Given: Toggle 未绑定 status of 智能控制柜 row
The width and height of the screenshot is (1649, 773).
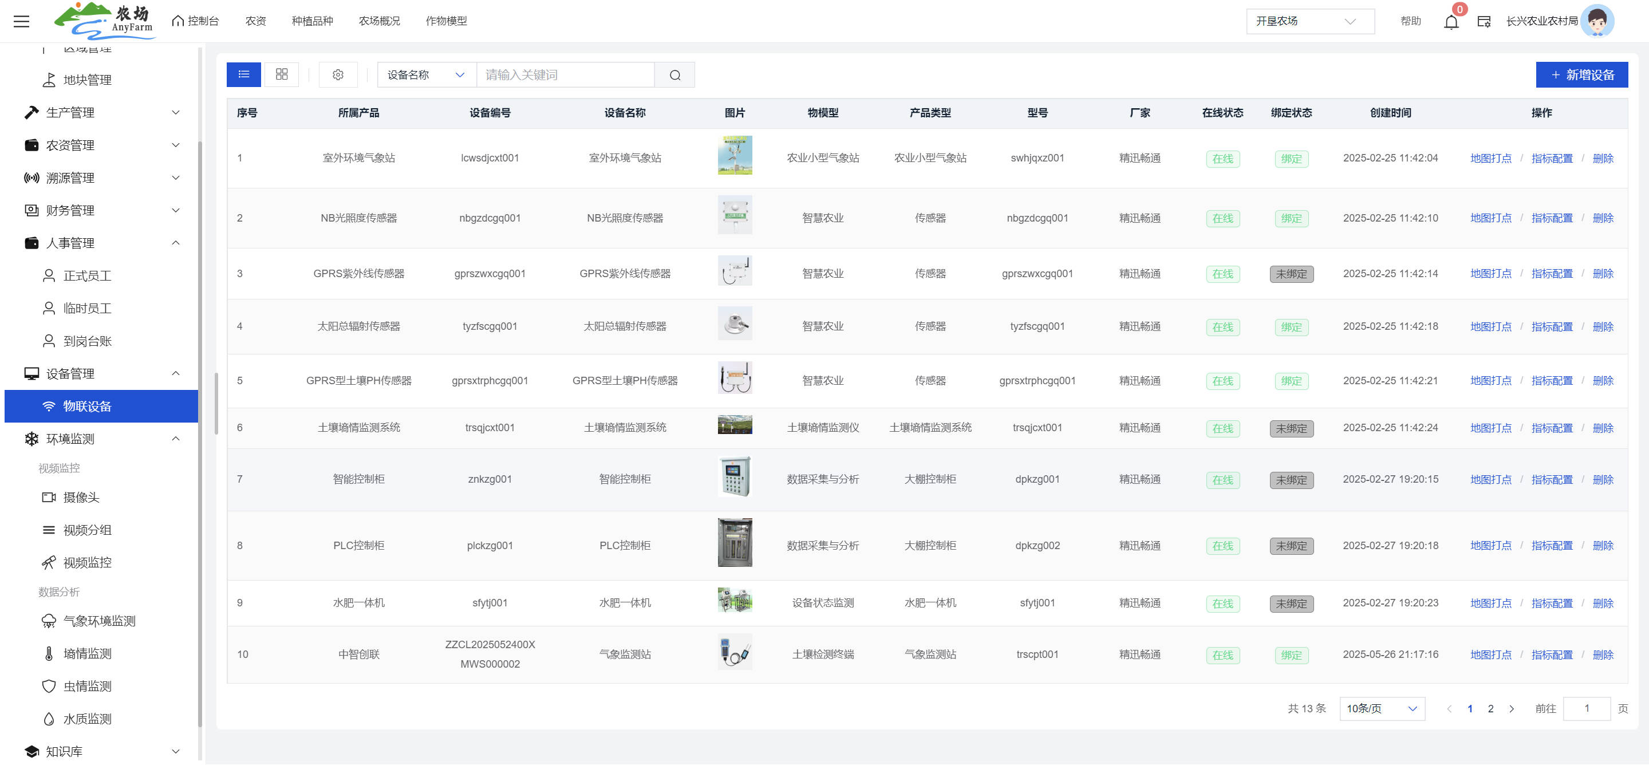Looking at the screenshot, I should tap(1291, 480).
